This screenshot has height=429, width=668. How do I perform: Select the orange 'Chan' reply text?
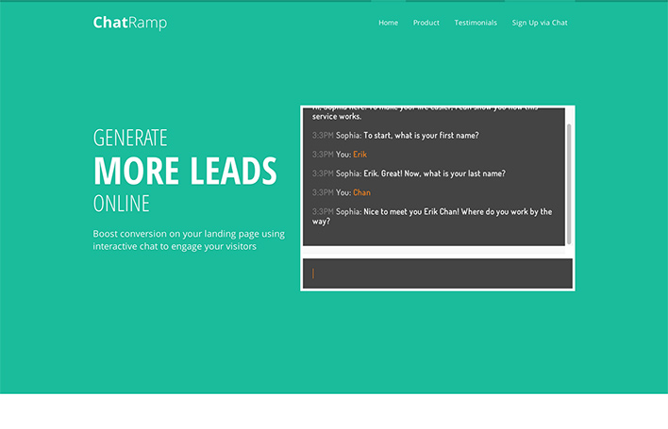[x=361, y=192]
